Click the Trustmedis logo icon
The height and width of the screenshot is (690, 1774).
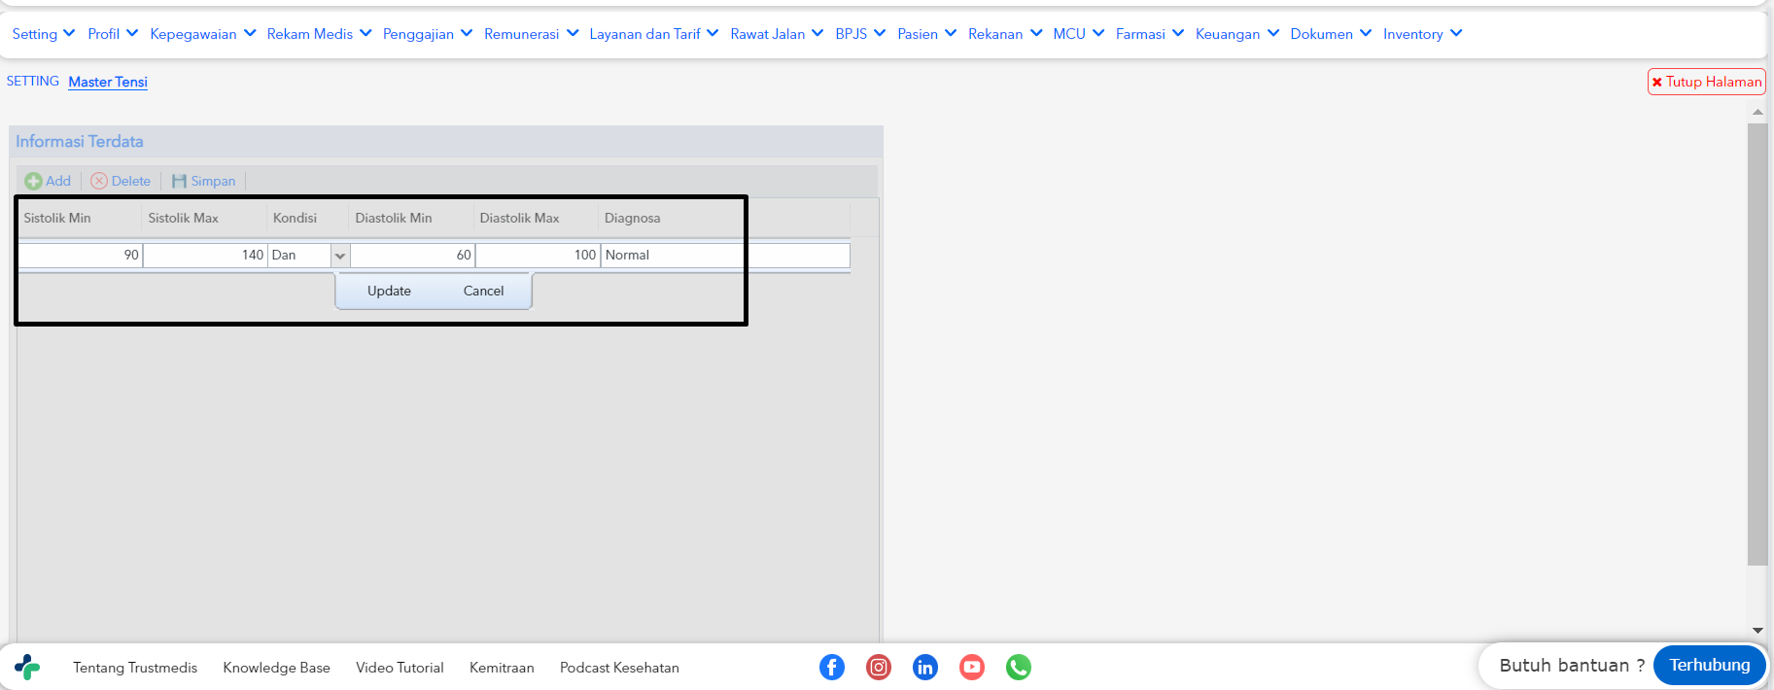tap(27, 667)
